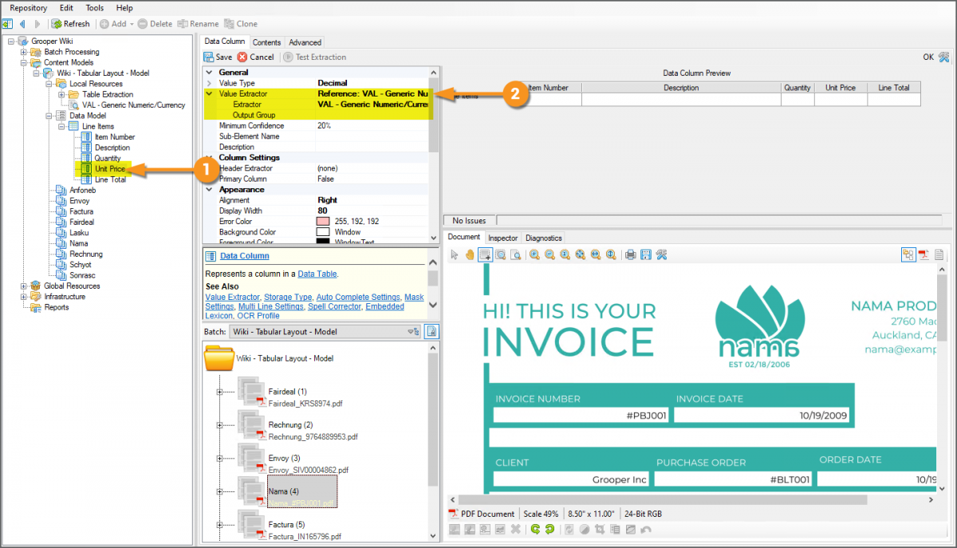Open the Storage Type help link
This screenshot has height=548, width=957.
288,297
